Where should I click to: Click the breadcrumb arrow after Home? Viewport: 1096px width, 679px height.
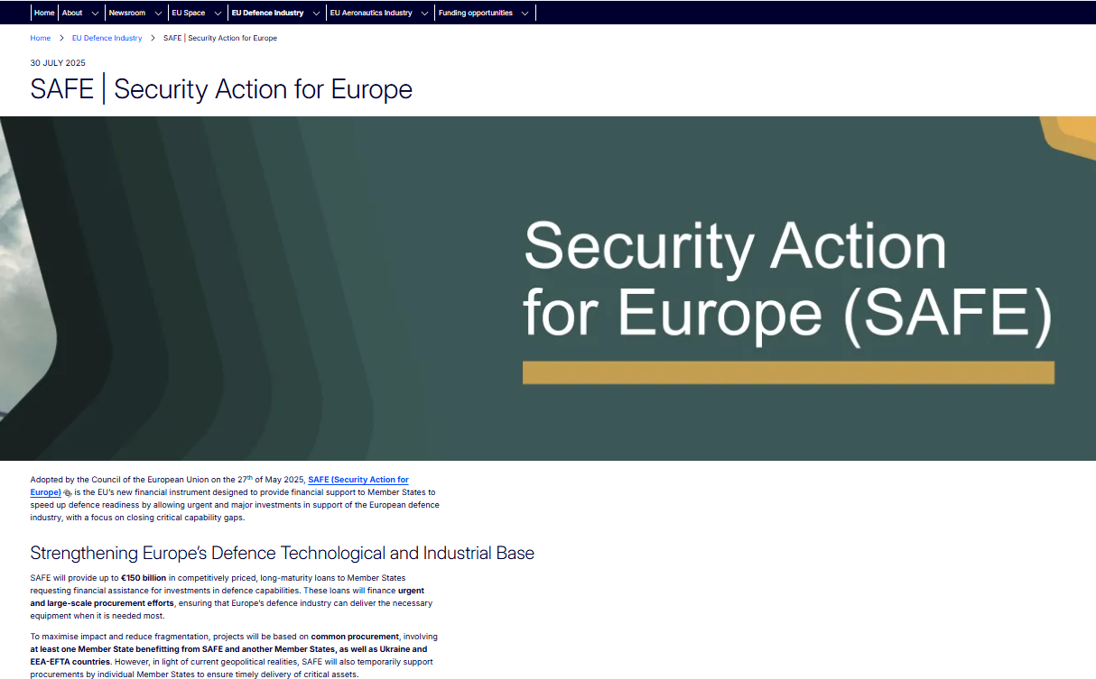(x=61, y=38)
